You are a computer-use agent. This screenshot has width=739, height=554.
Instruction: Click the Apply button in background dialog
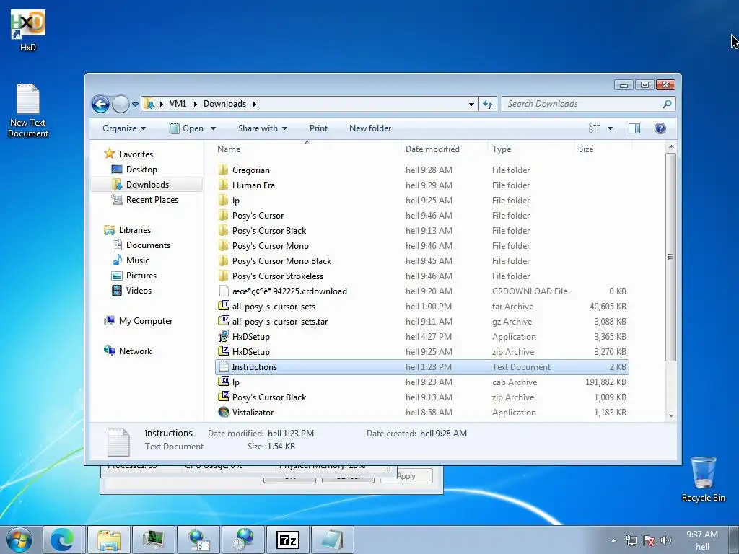point(406,476)
